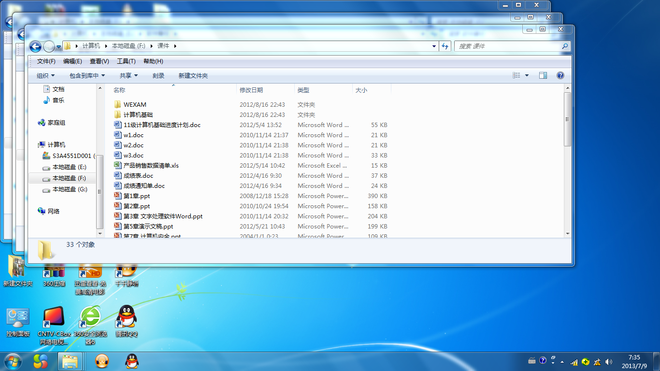Open the 控制面板 desktop icon
This screenshot has height=371, width=660.
(18, 323)
